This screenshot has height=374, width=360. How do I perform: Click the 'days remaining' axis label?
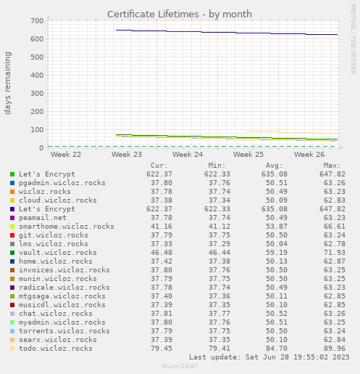[7, 83]
